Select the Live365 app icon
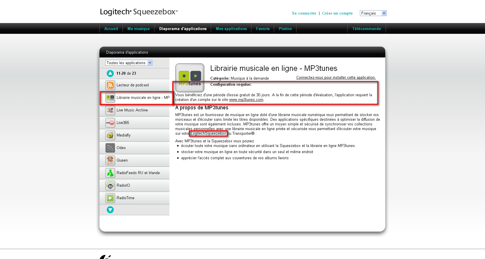The image size is (485, 259). (x=110, y=123)
